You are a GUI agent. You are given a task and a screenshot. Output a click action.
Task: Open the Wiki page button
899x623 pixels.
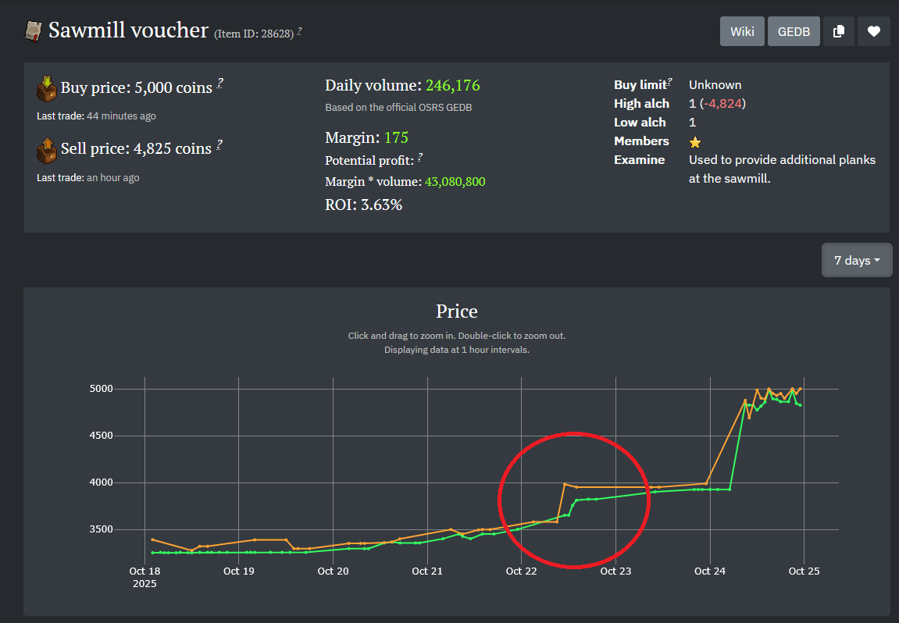click(742, 31)
